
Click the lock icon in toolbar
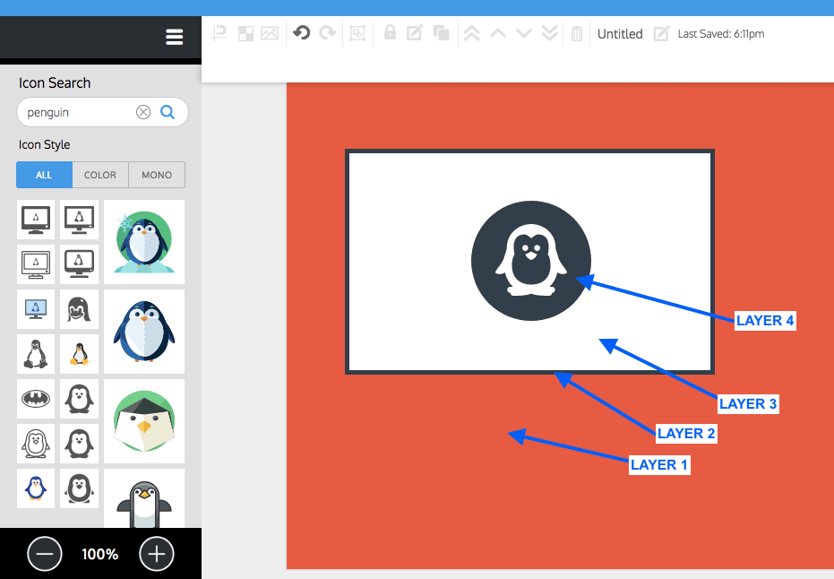tap(390, 33)
